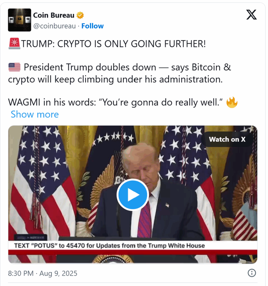The image size is (268, 286).
Task: Click the red siren emoji
Action: (15, 44)
